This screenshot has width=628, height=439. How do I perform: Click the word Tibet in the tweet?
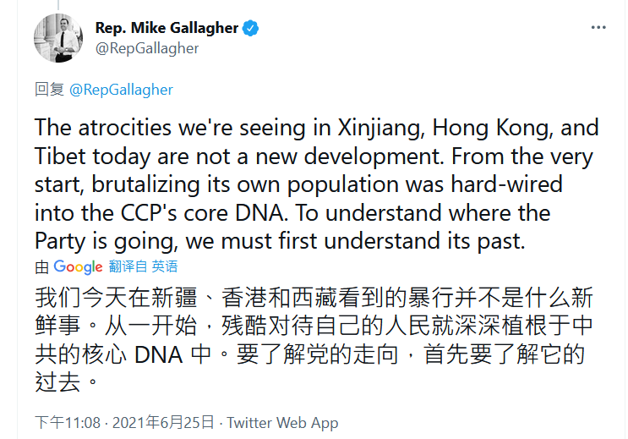[x=63, y=156]
